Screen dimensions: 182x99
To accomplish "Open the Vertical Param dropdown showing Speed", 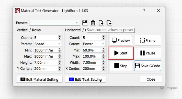I will [x=48, y=44].
